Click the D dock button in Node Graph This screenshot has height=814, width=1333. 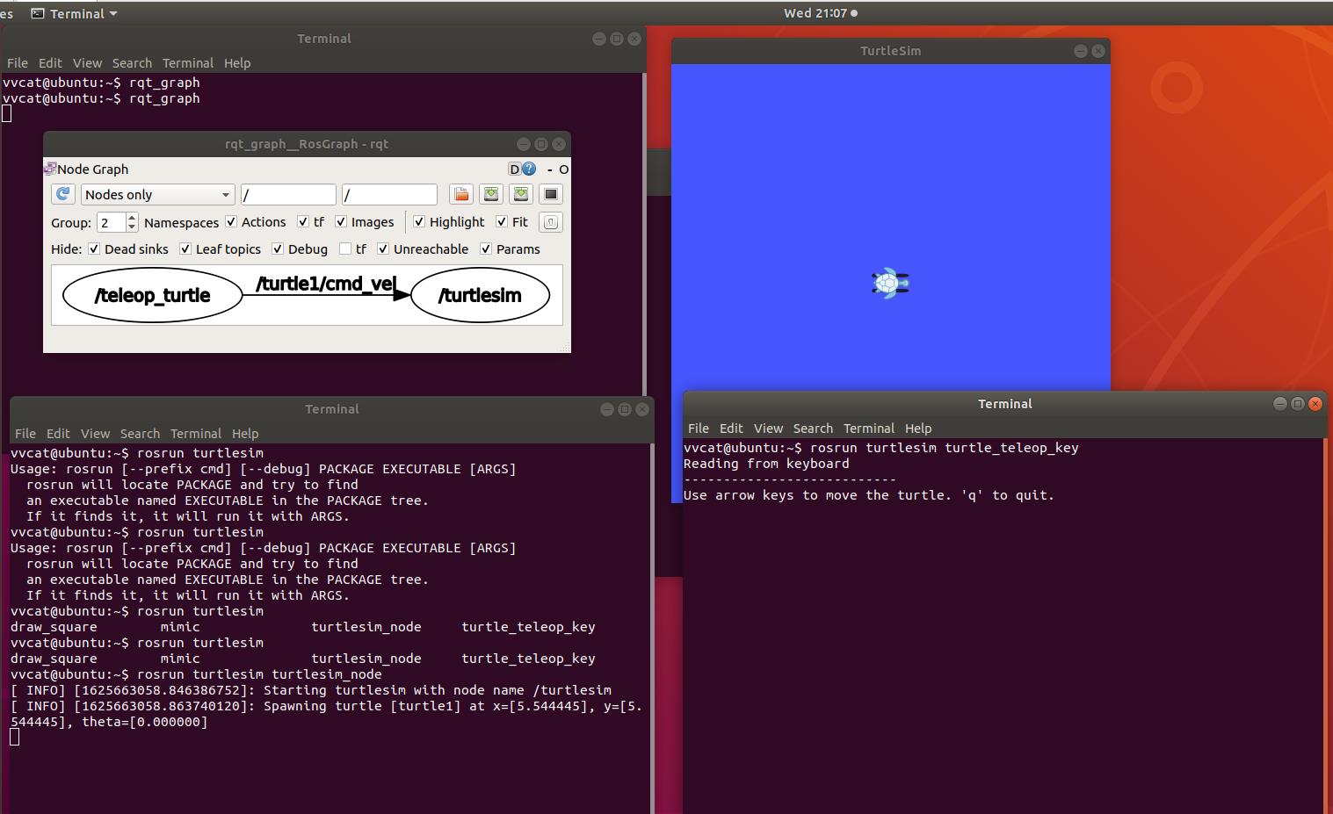click(x=514, y=169)
